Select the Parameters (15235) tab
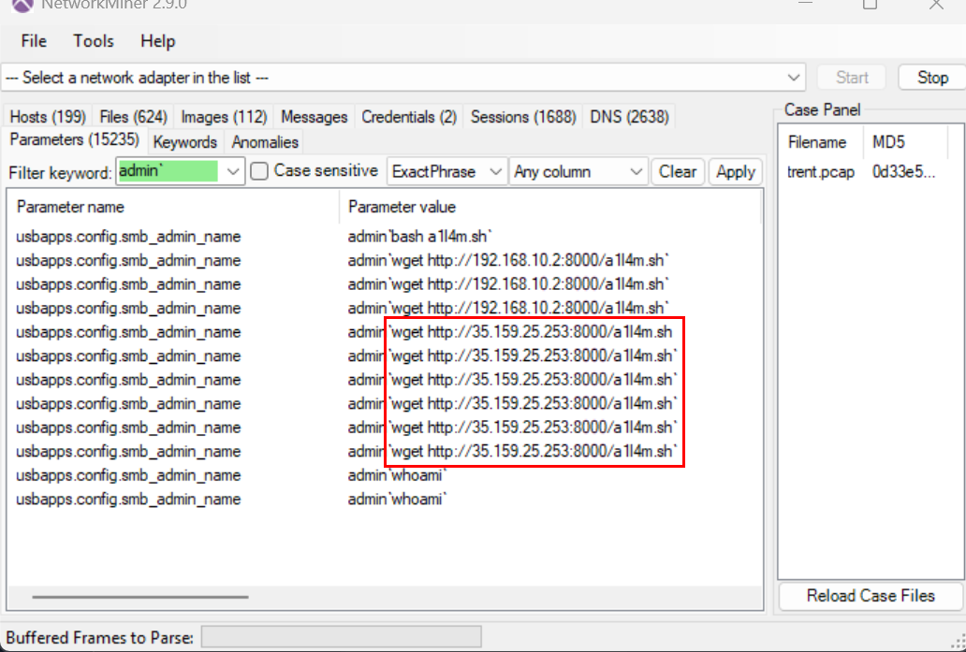 75,139
